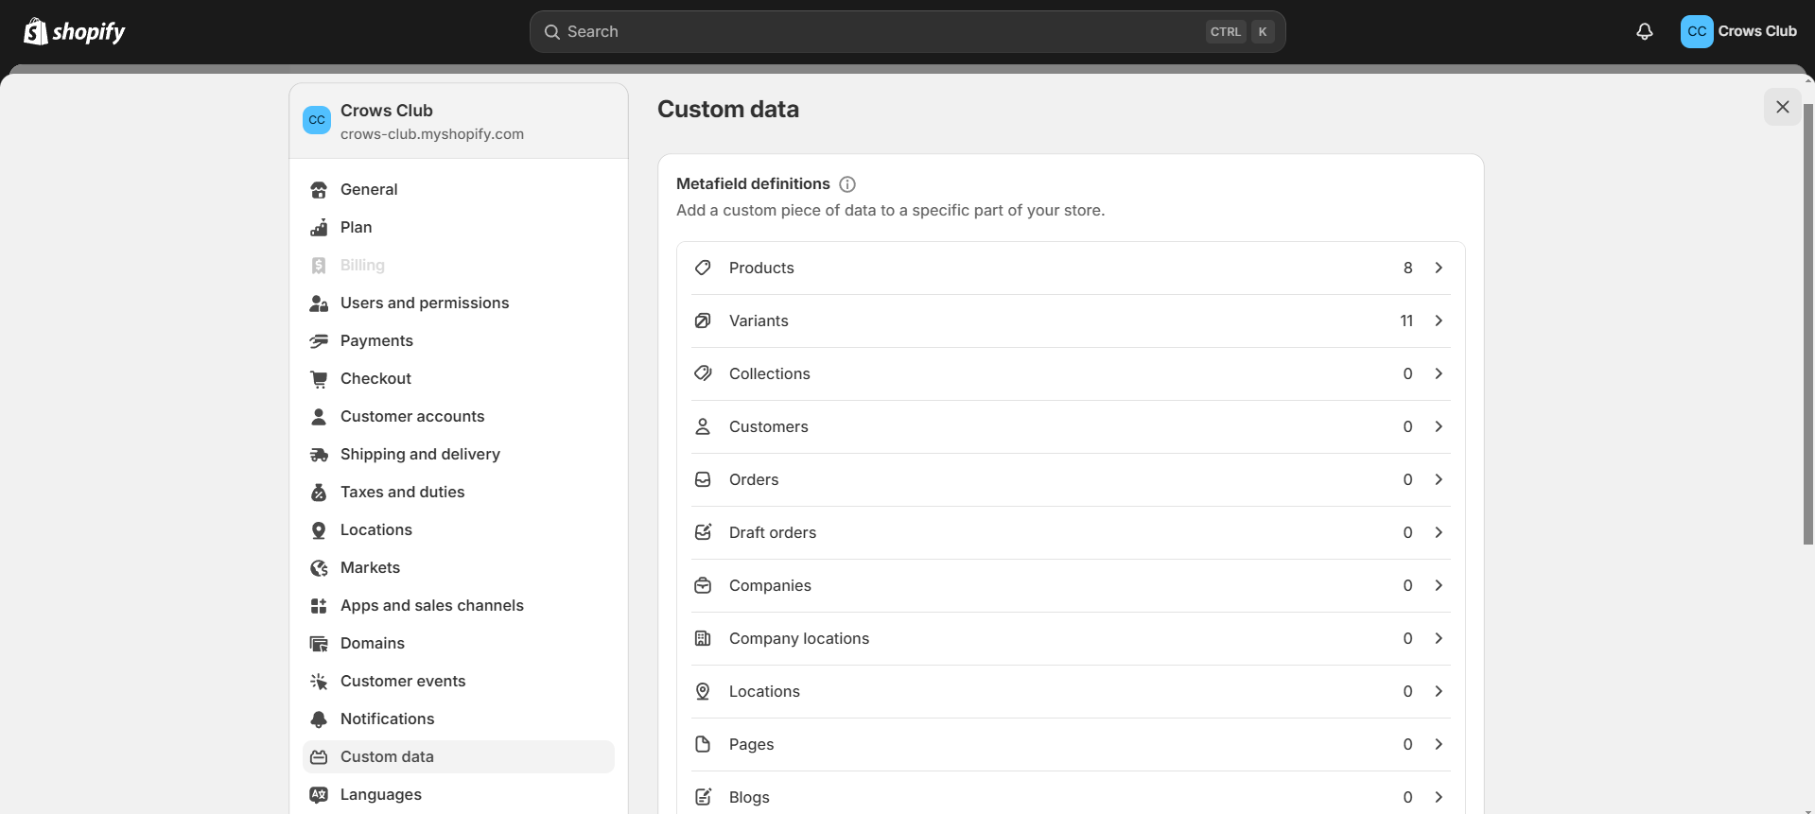Click the Variants icon in metafield list
This screenshot has height=814, width=1815.
(x=703, y=320)
